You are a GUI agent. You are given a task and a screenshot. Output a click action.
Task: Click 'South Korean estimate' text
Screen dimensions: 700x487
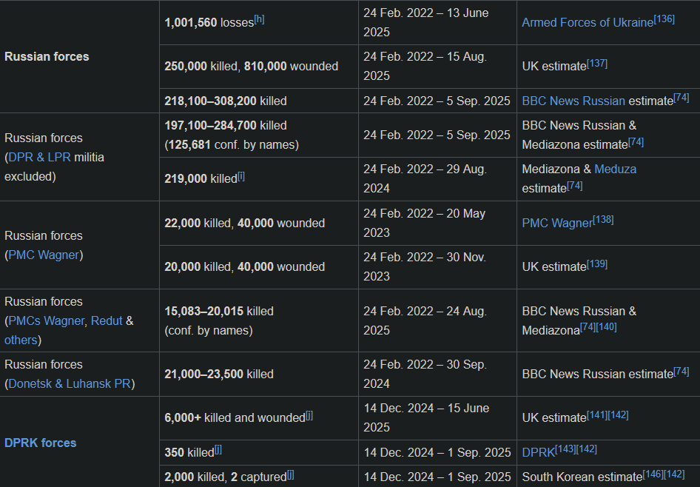[582, 477]
